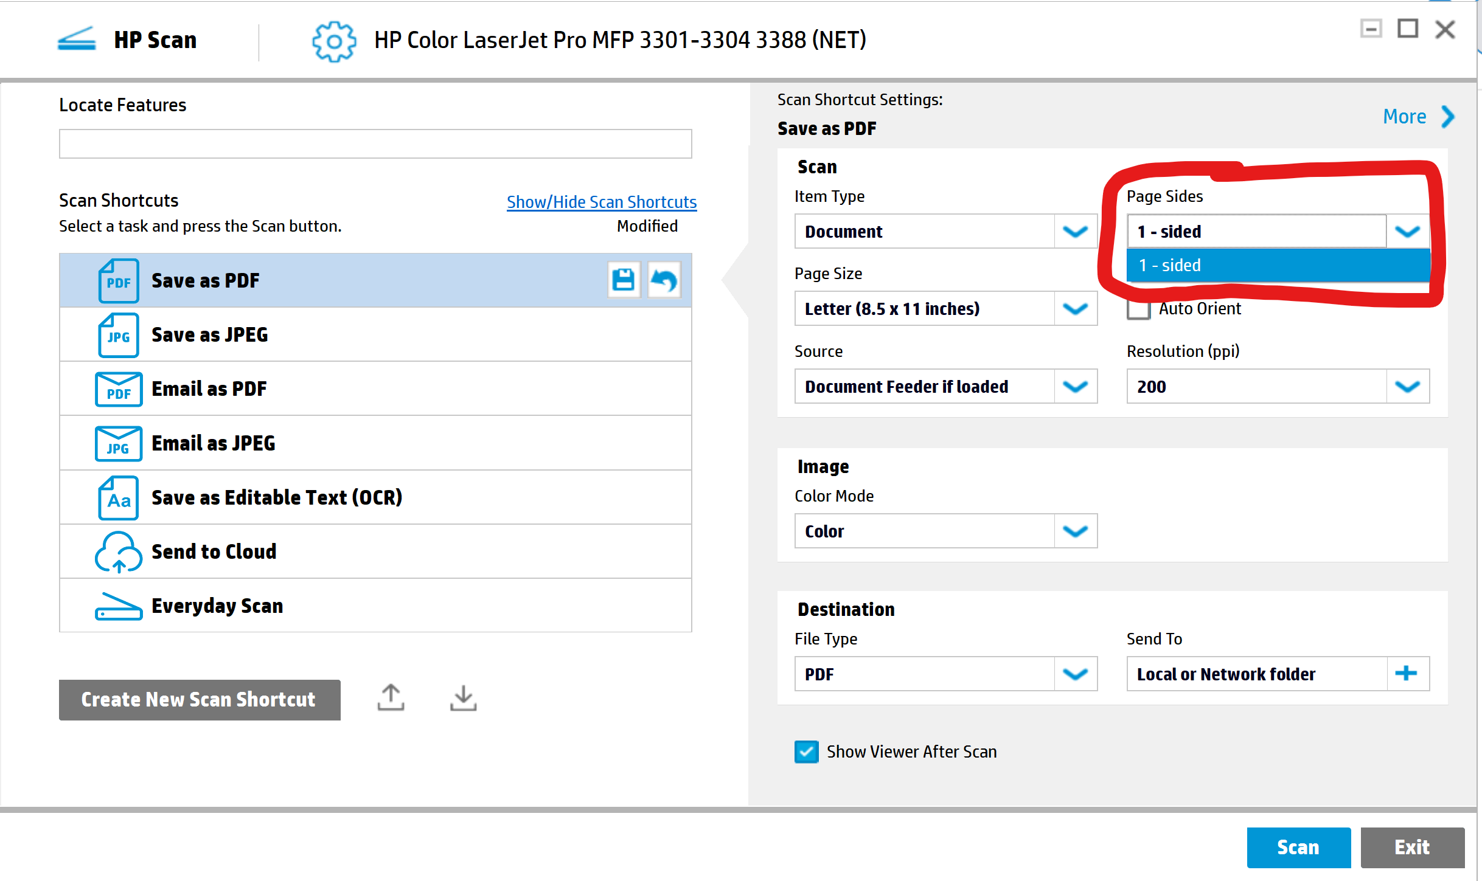
Task: Open the Page Sides dropdown arrow
Action: pos(1408,231)
